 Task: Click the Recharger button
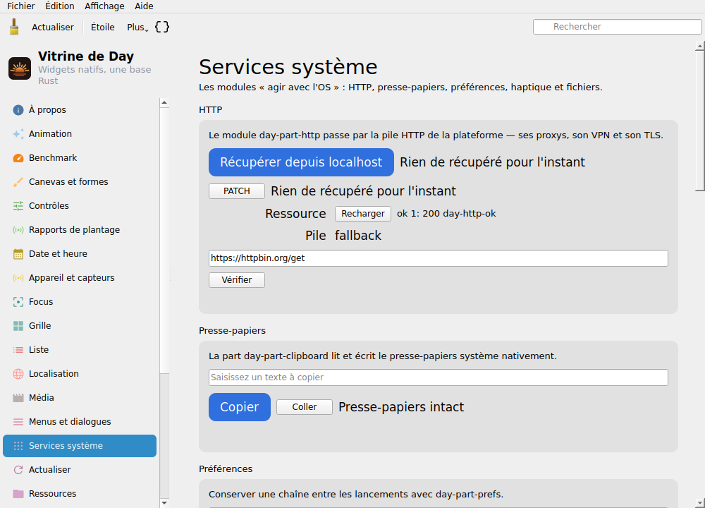pyautogui.click(x=363, y=213)
